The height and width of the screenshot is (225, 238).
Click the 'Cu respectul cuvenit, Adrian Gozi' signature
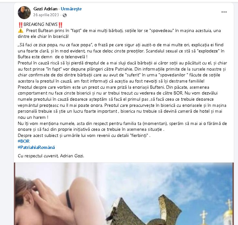[x=51, y=156]
